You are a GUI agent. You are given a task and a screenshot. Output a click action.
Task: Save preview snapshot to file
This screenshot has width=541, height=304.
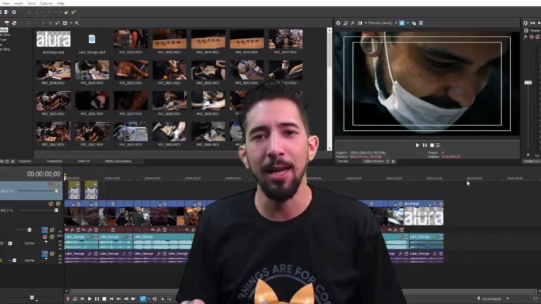(421, 23)
